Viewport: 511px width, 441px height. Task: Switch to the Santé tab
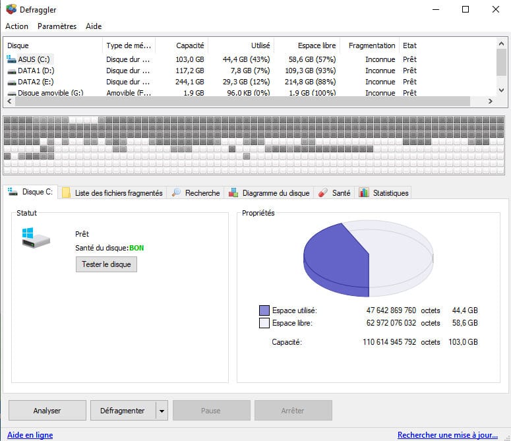[x=334, y=193]
